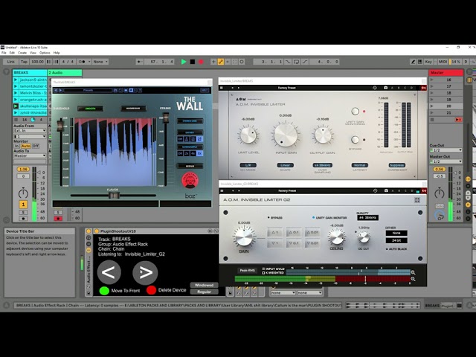476x357 pixels.
Task: Click the previous device arrow in PluginShootout
Action: point(109,272)
